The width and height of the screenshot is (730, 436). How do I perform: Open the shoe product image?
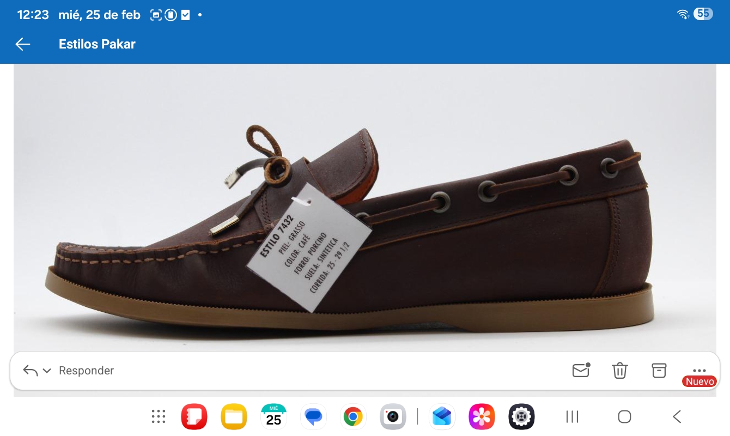365,207
